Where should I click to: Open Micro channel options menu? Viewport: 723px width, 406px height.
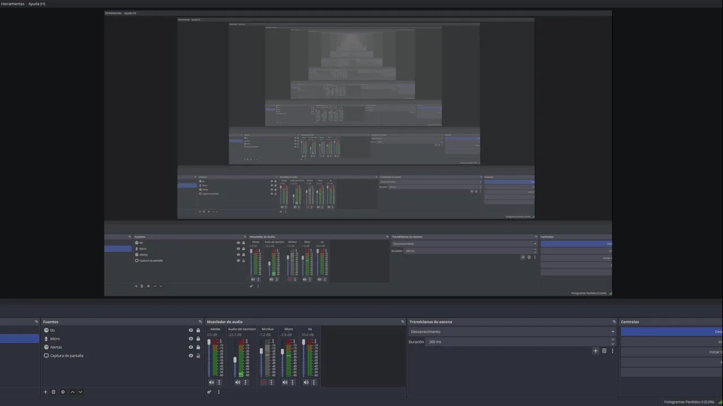(x=293, y=382)
